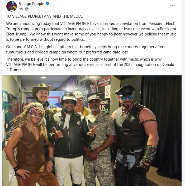
Task: Click the no-smoking sign in the photo
Action: tap(107, 92)
